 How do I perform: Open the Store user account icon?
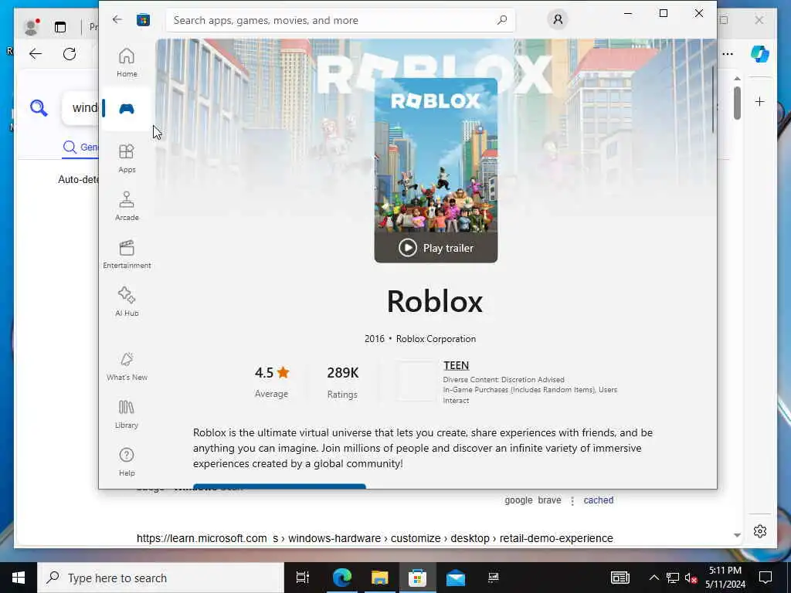(558, 19)
